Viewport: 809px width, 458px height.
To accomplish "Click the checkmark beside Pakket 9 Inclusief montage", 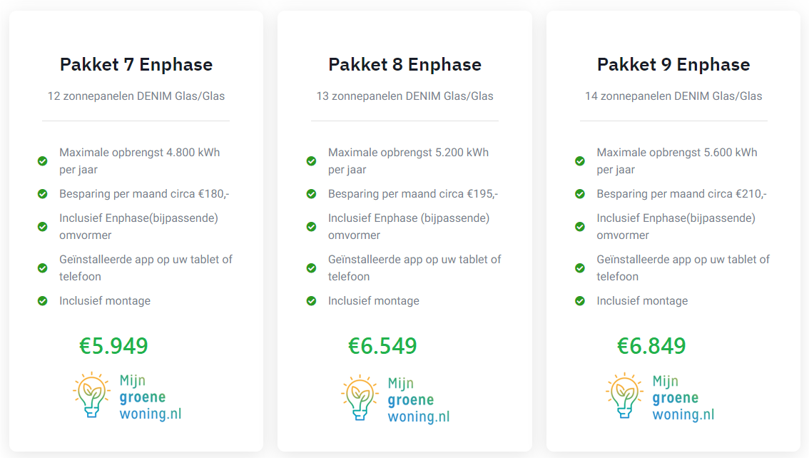I will point(580,301).
